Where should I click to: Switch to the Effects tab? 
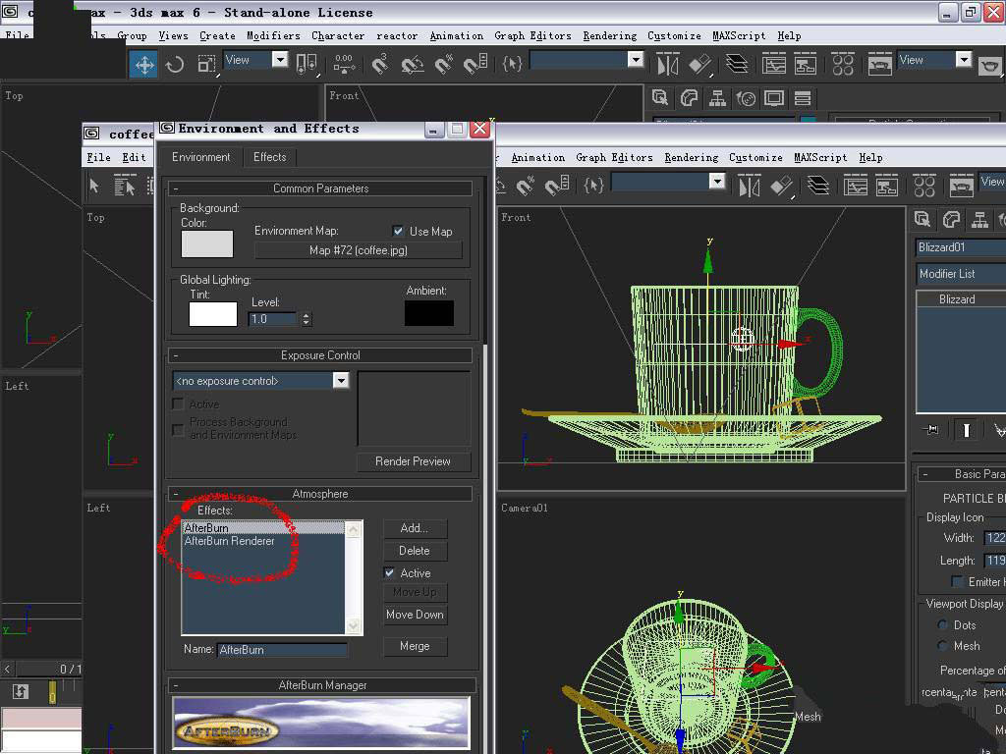tap(269, 157)
